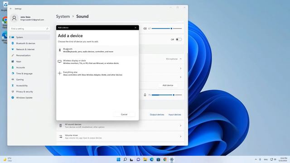
Task: Show hidden system tray icons
Action: (256, 159)
